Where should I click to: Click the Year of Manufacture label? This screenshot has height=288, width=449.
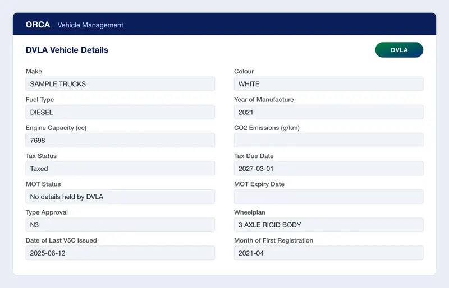point(264,100)
